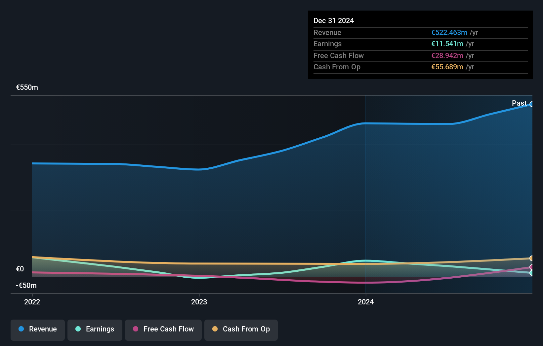Click the €0 y-axis label
This screenshot has height=346, width=543.
click(x=20, y=269)
